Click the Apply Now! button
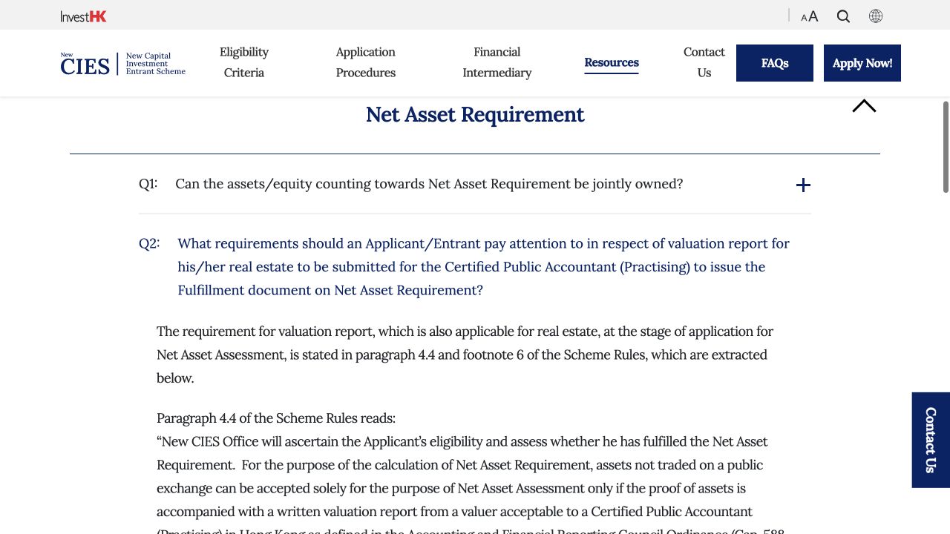950x534 pixels. [862, 63]
